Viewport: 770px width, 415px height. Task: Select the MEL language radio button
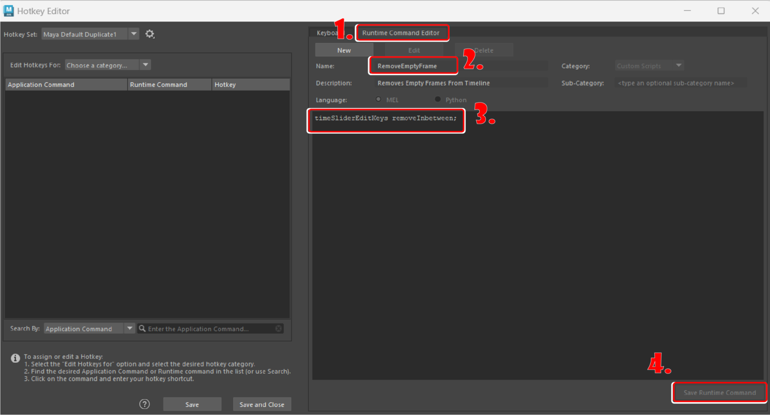(378, 99)
